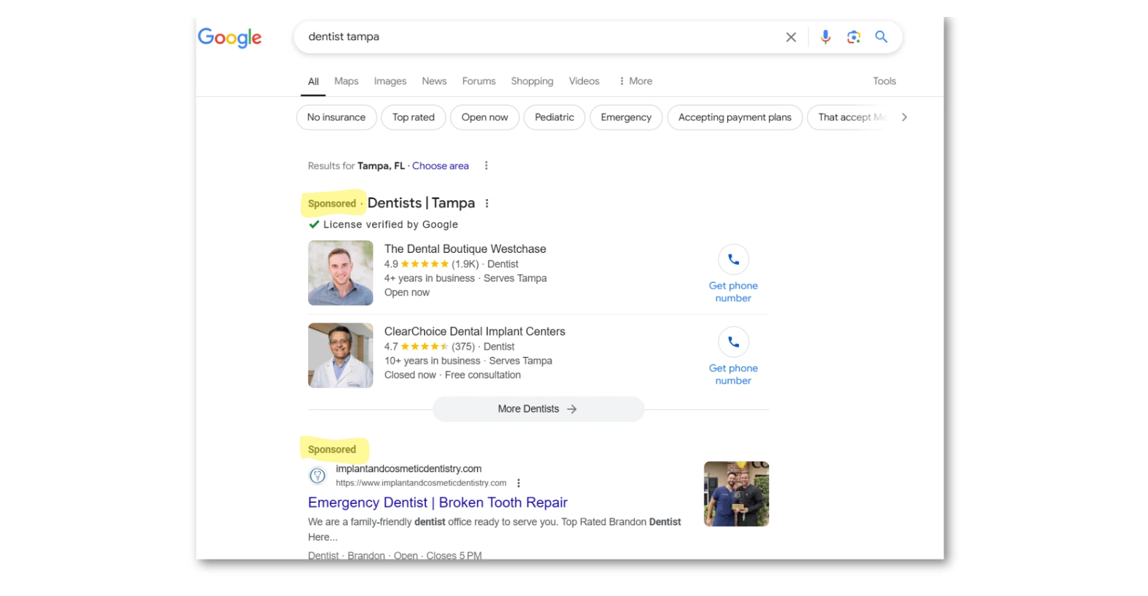This screenshot has width=1148, height=596.
Task: Open ClearChoice Dental Implant Centers listing title
Action: point(475,332)
